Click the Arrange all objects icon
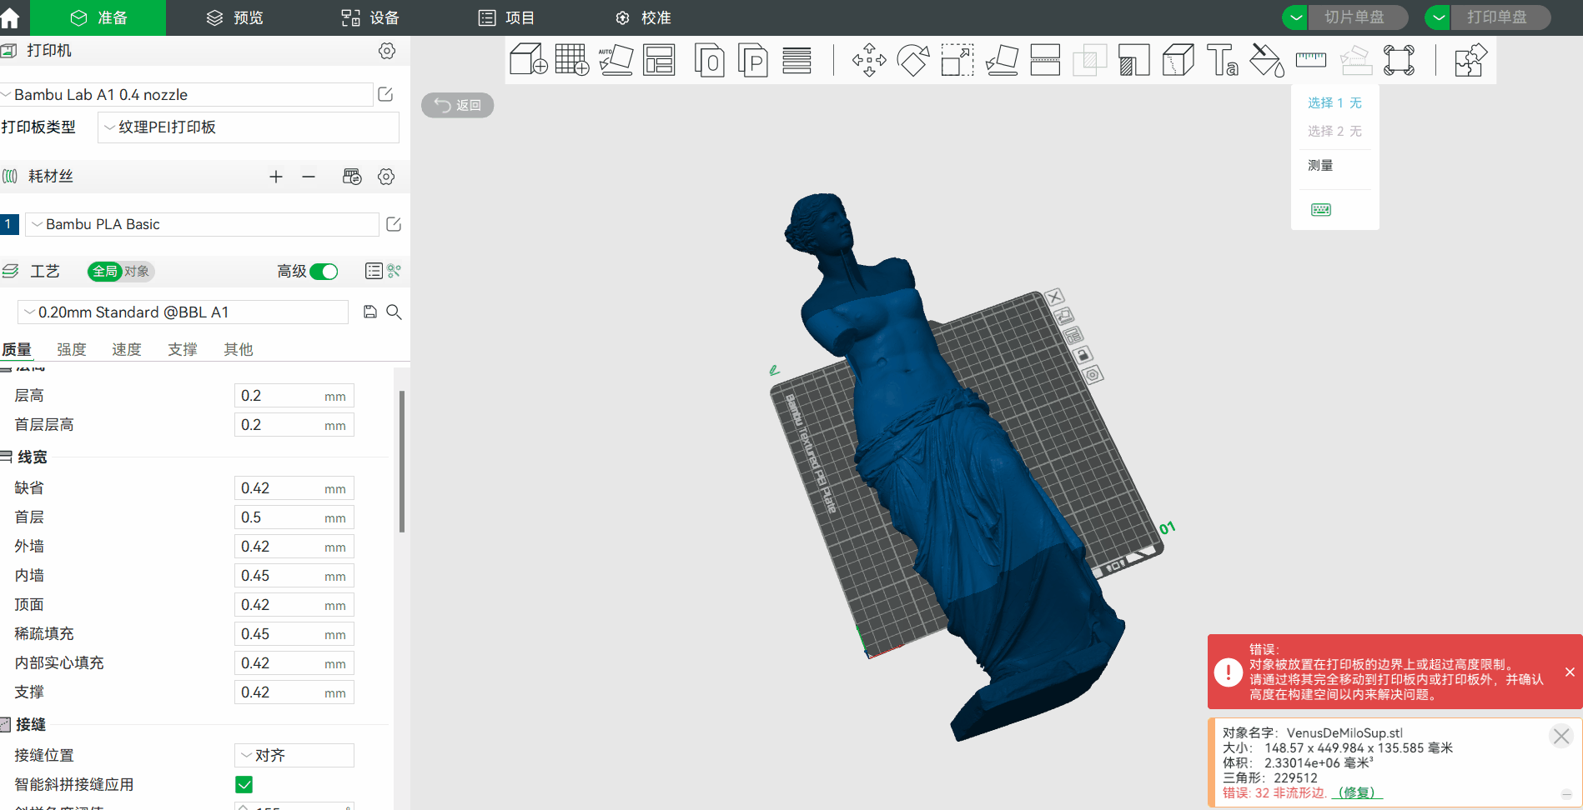 [659, 60]
